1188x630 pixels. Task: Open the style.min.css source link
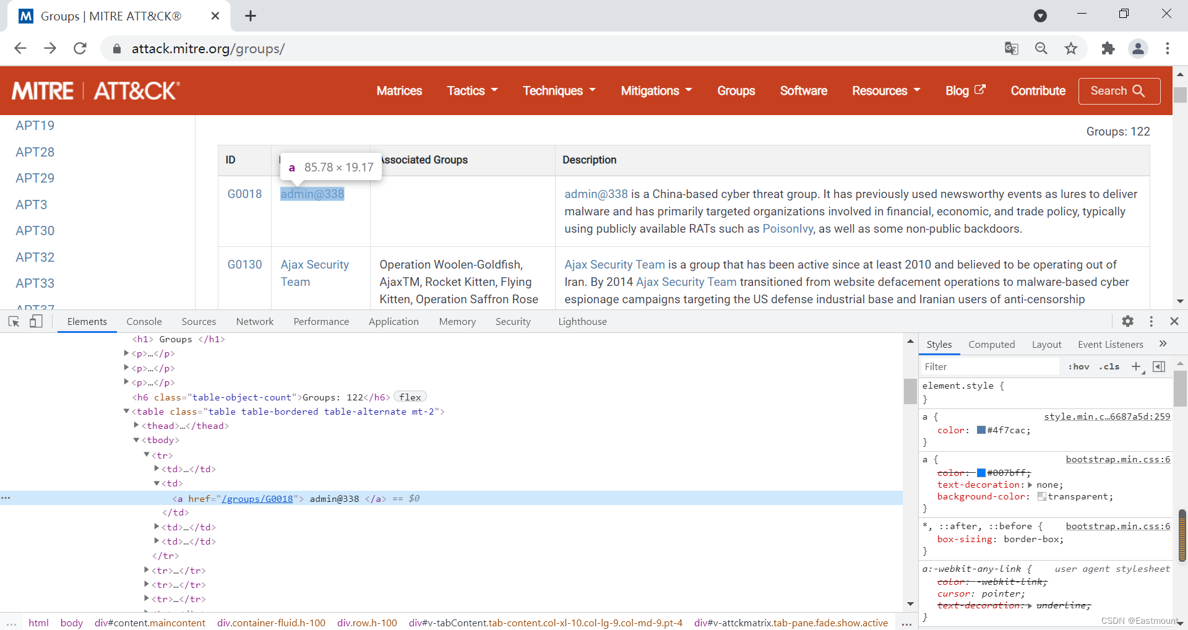(1107, 416)
